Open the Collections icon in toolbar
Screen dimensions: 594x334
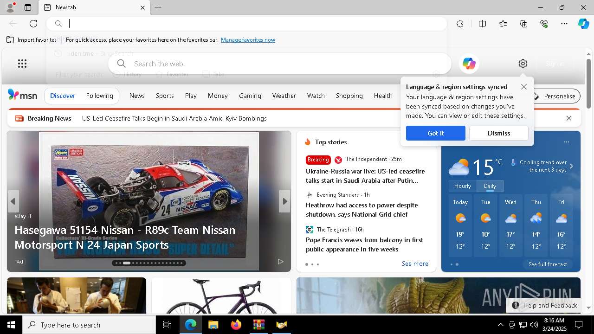coord(523,24)
